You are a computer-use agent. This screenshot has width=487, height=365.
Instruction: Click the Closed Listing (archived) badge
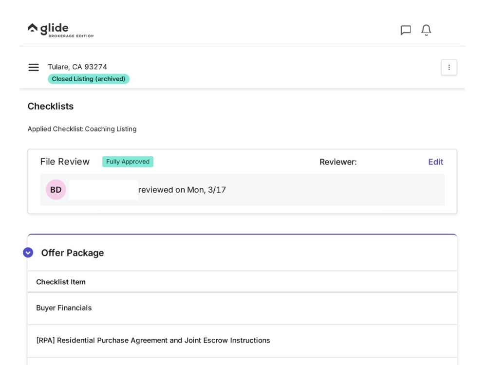point(89,79)
